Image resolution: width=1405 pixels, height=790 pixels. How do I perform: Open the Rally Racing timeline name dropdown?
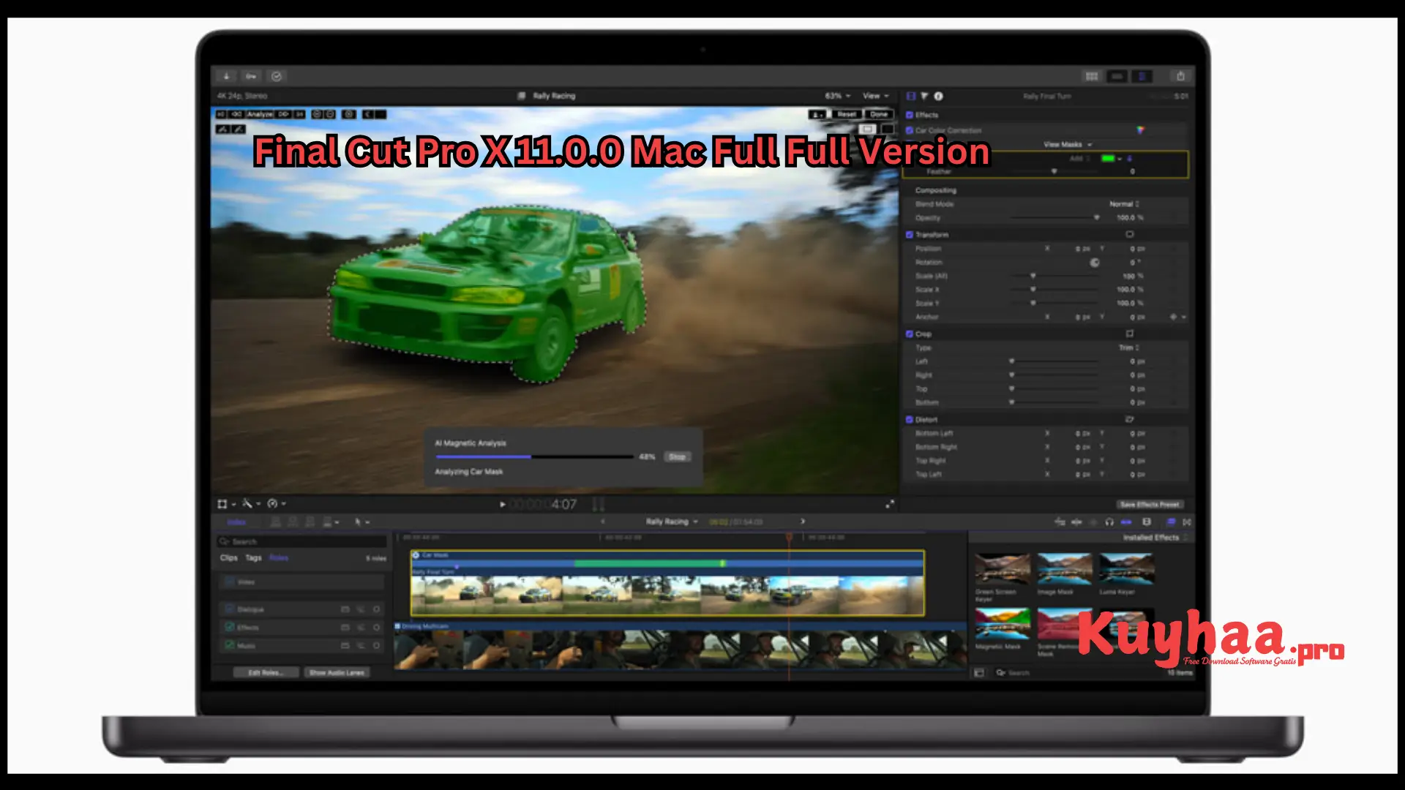[672, 522]
